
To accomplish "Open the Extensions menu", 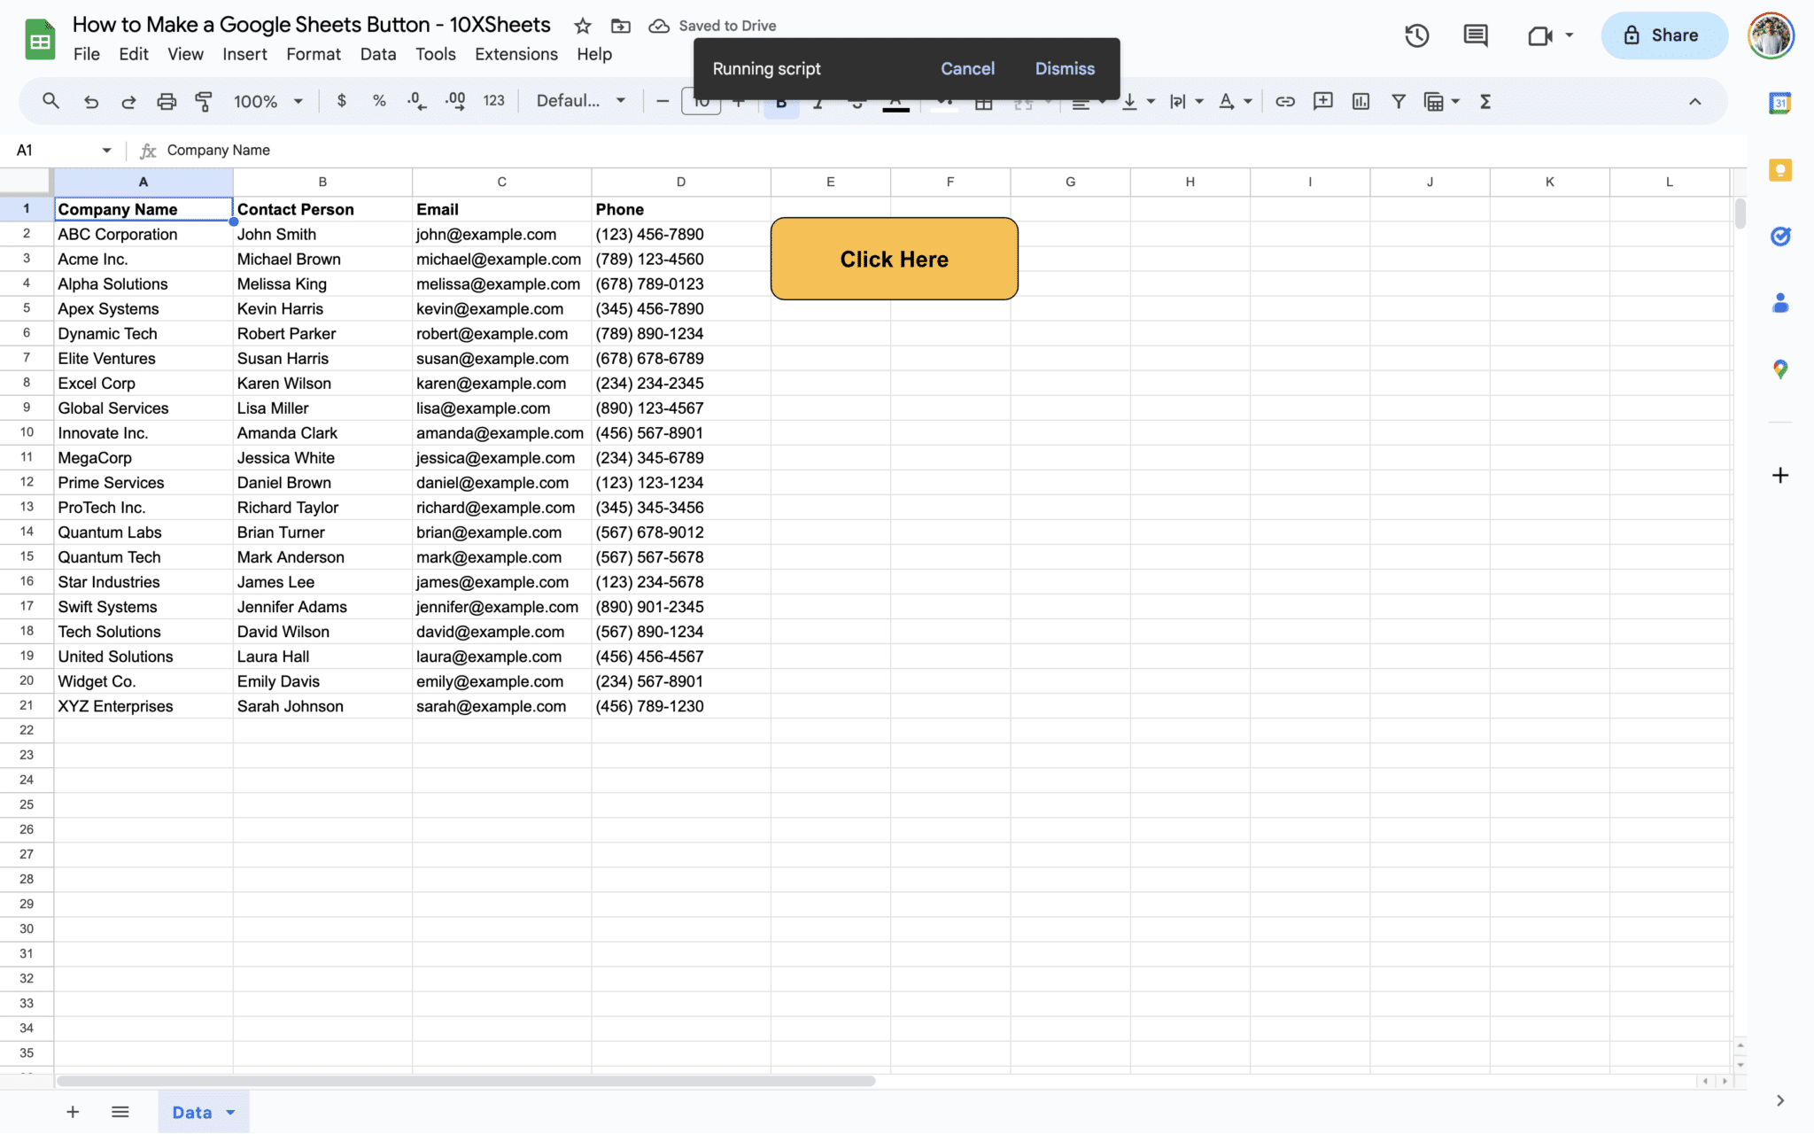I will coord(516,54).
